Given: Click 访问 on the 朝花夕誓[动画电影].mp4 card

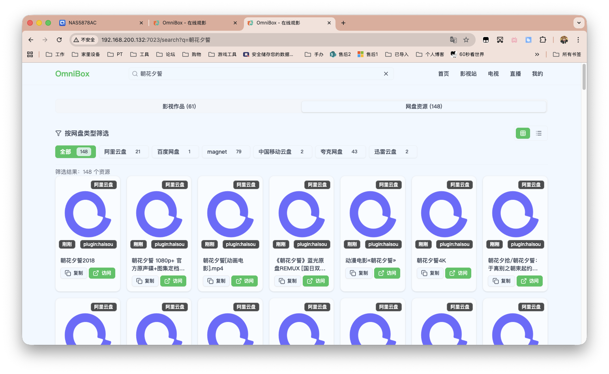Looking at the screenshot, I should [244, 281].
